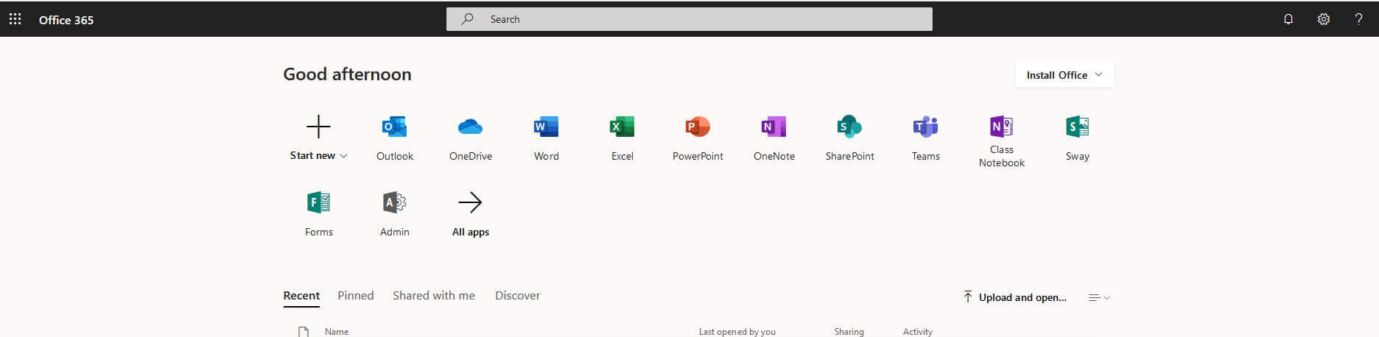Launch the Sway app

[1078, 138]
